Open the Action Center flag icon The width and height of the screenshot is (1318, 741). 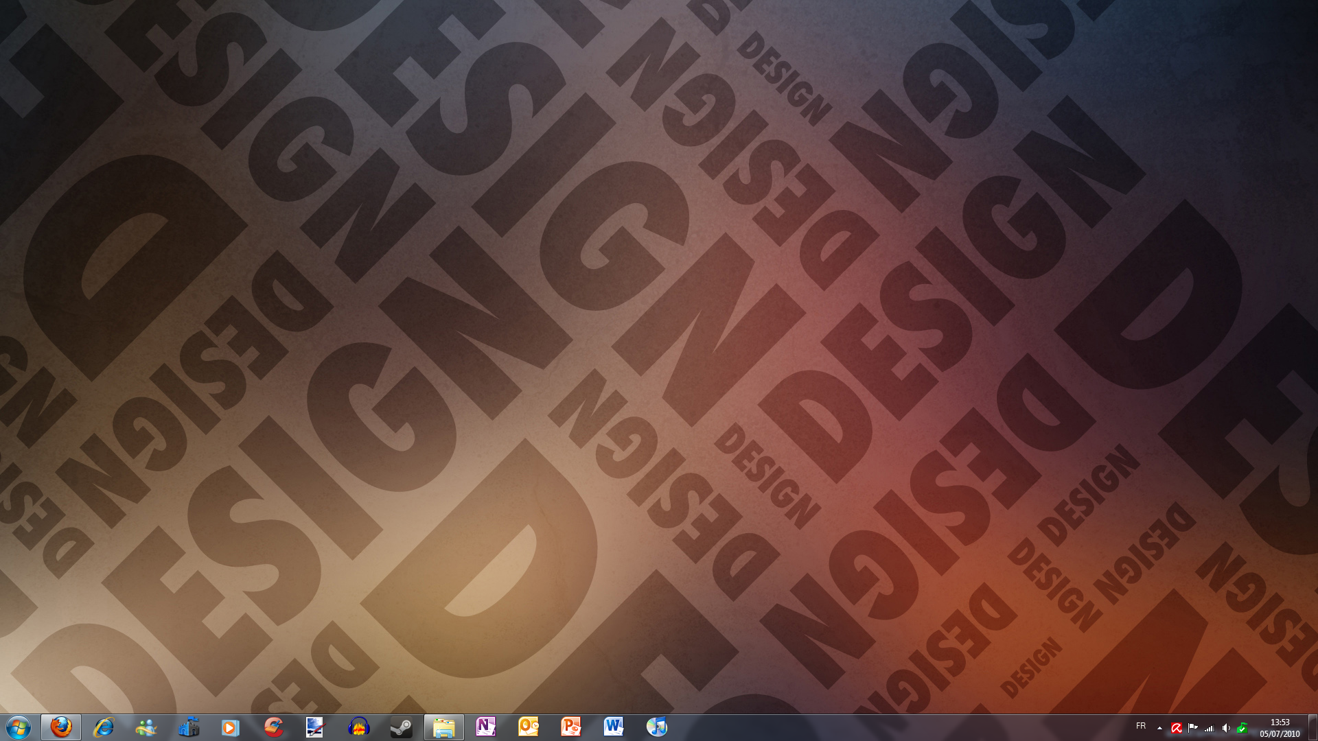1193,728
